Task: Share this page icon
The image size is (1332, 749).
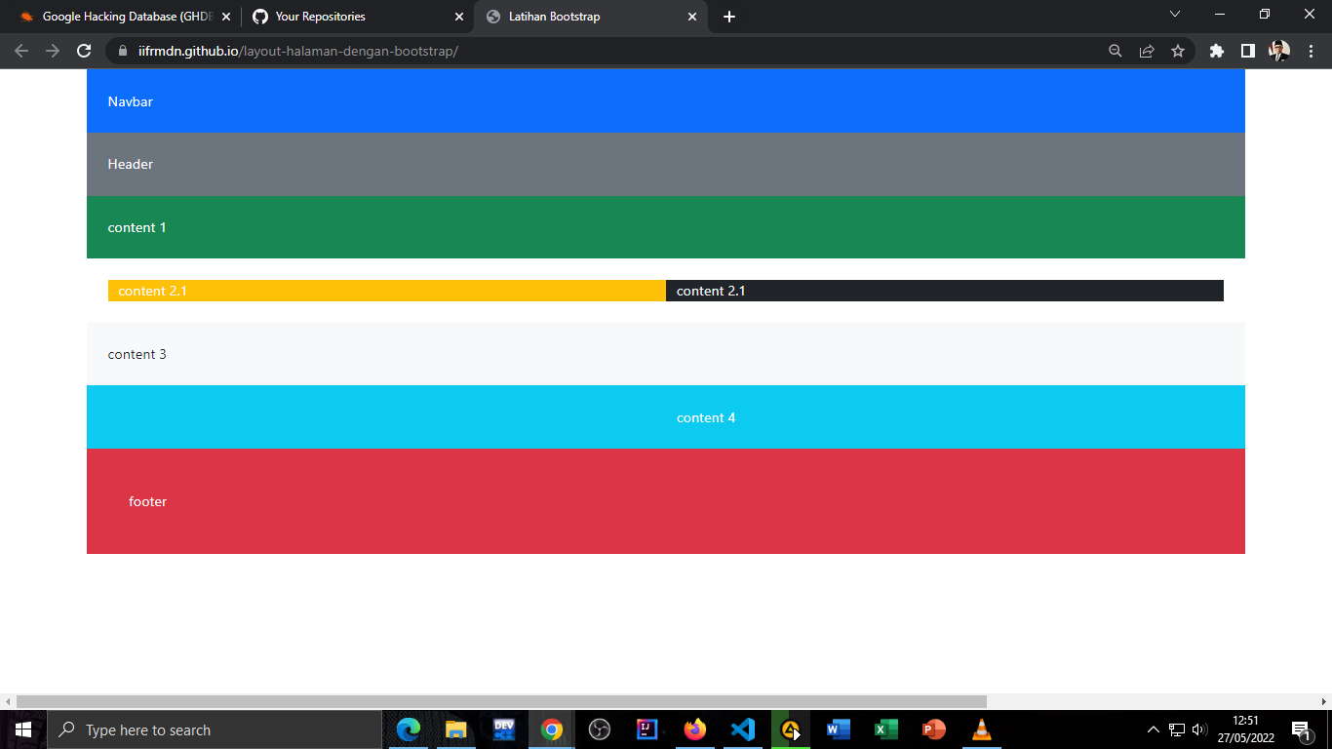Action: pos(1147,51)
